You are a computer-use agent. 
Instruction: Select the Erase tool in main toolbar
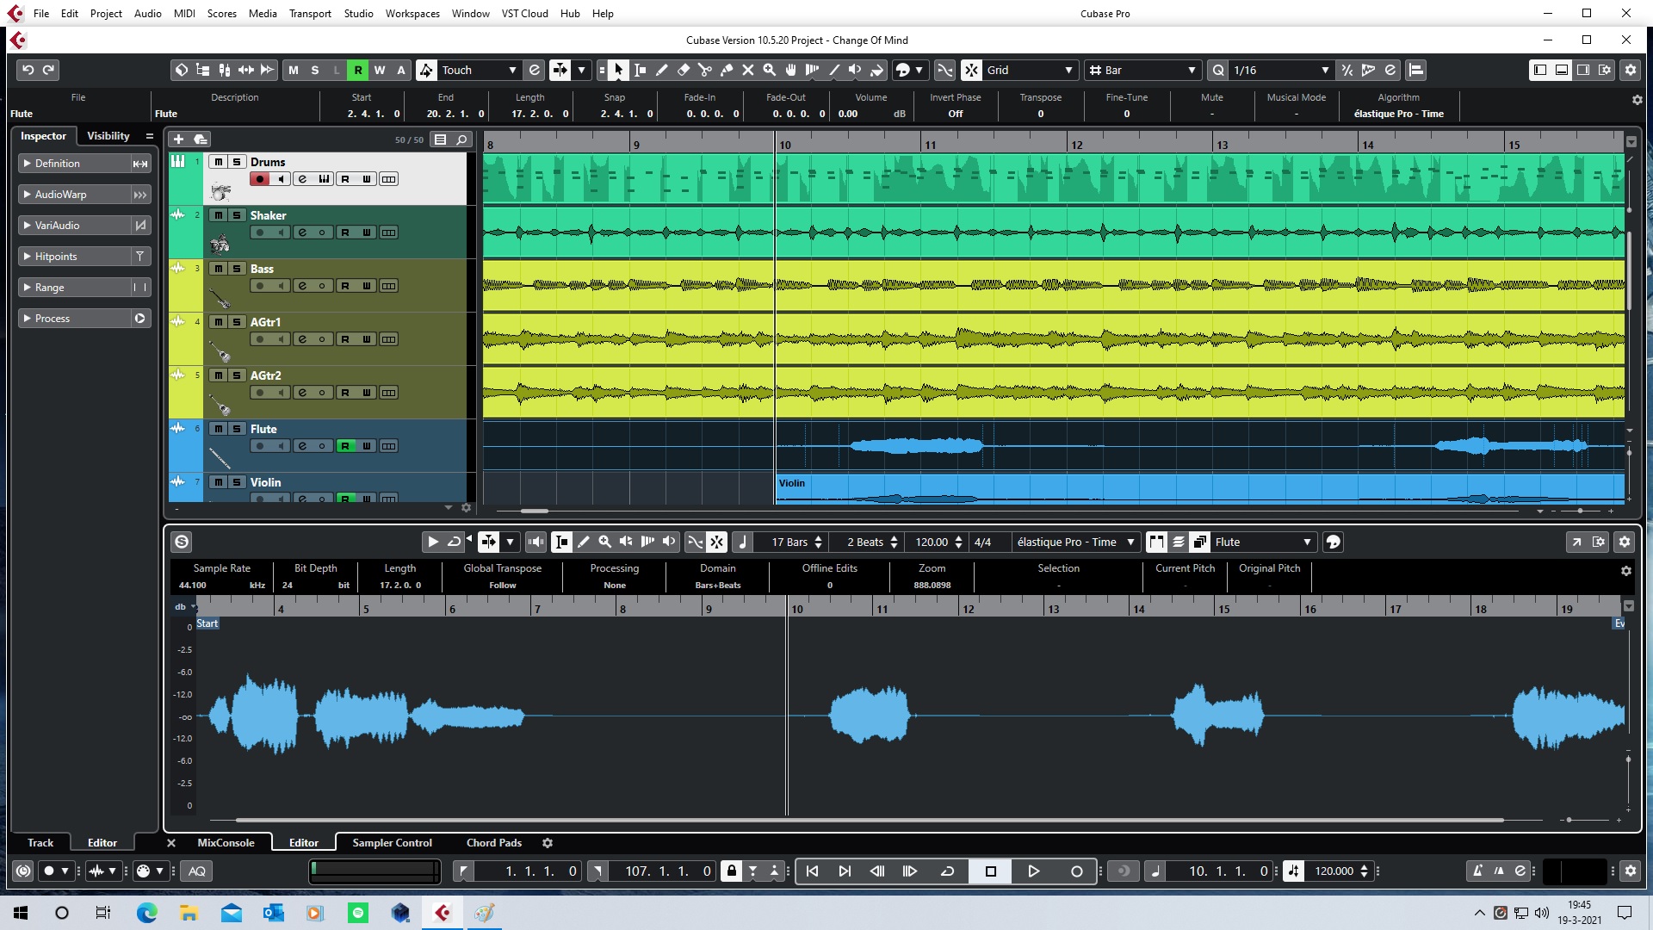pos(684,70)
